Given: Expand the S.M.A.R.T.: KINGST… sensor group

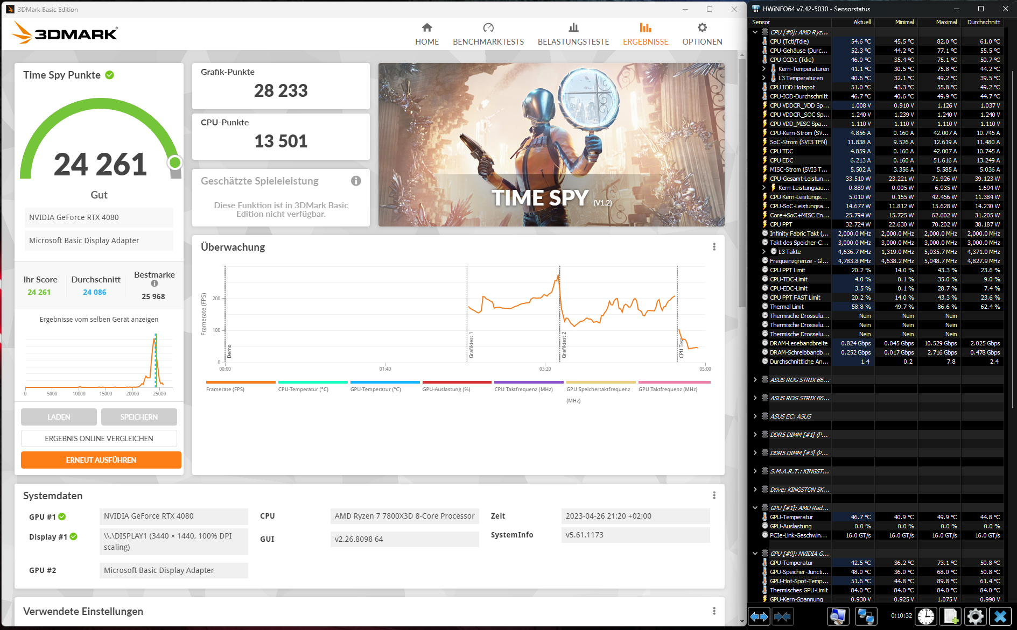Looking at the screenshot, I should click(x=755, y=471).
